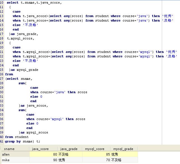Click '(select sname,' on line 27
Screen dimensions: 180x164
[x=19, y=79]
